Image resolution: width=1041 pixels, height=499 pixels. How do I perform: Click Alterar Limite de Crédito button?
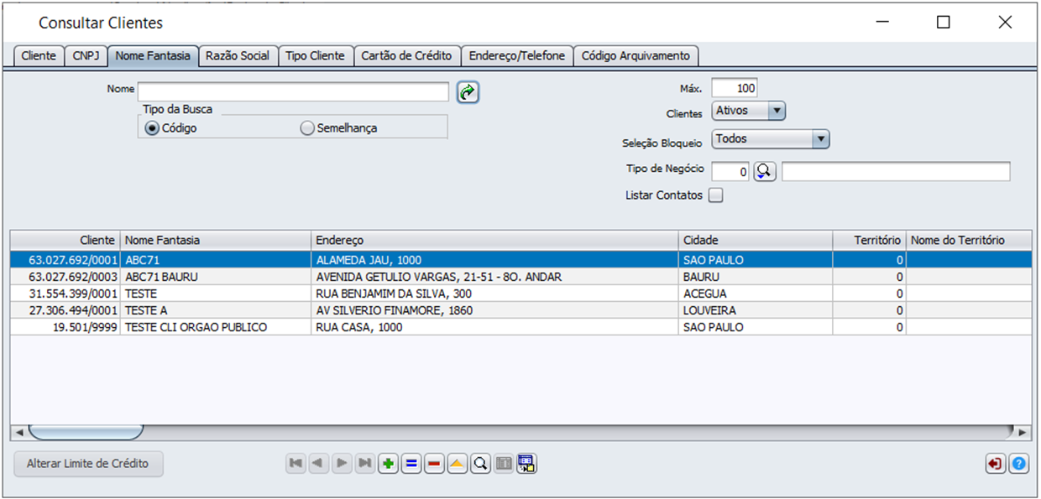[88, 464]
